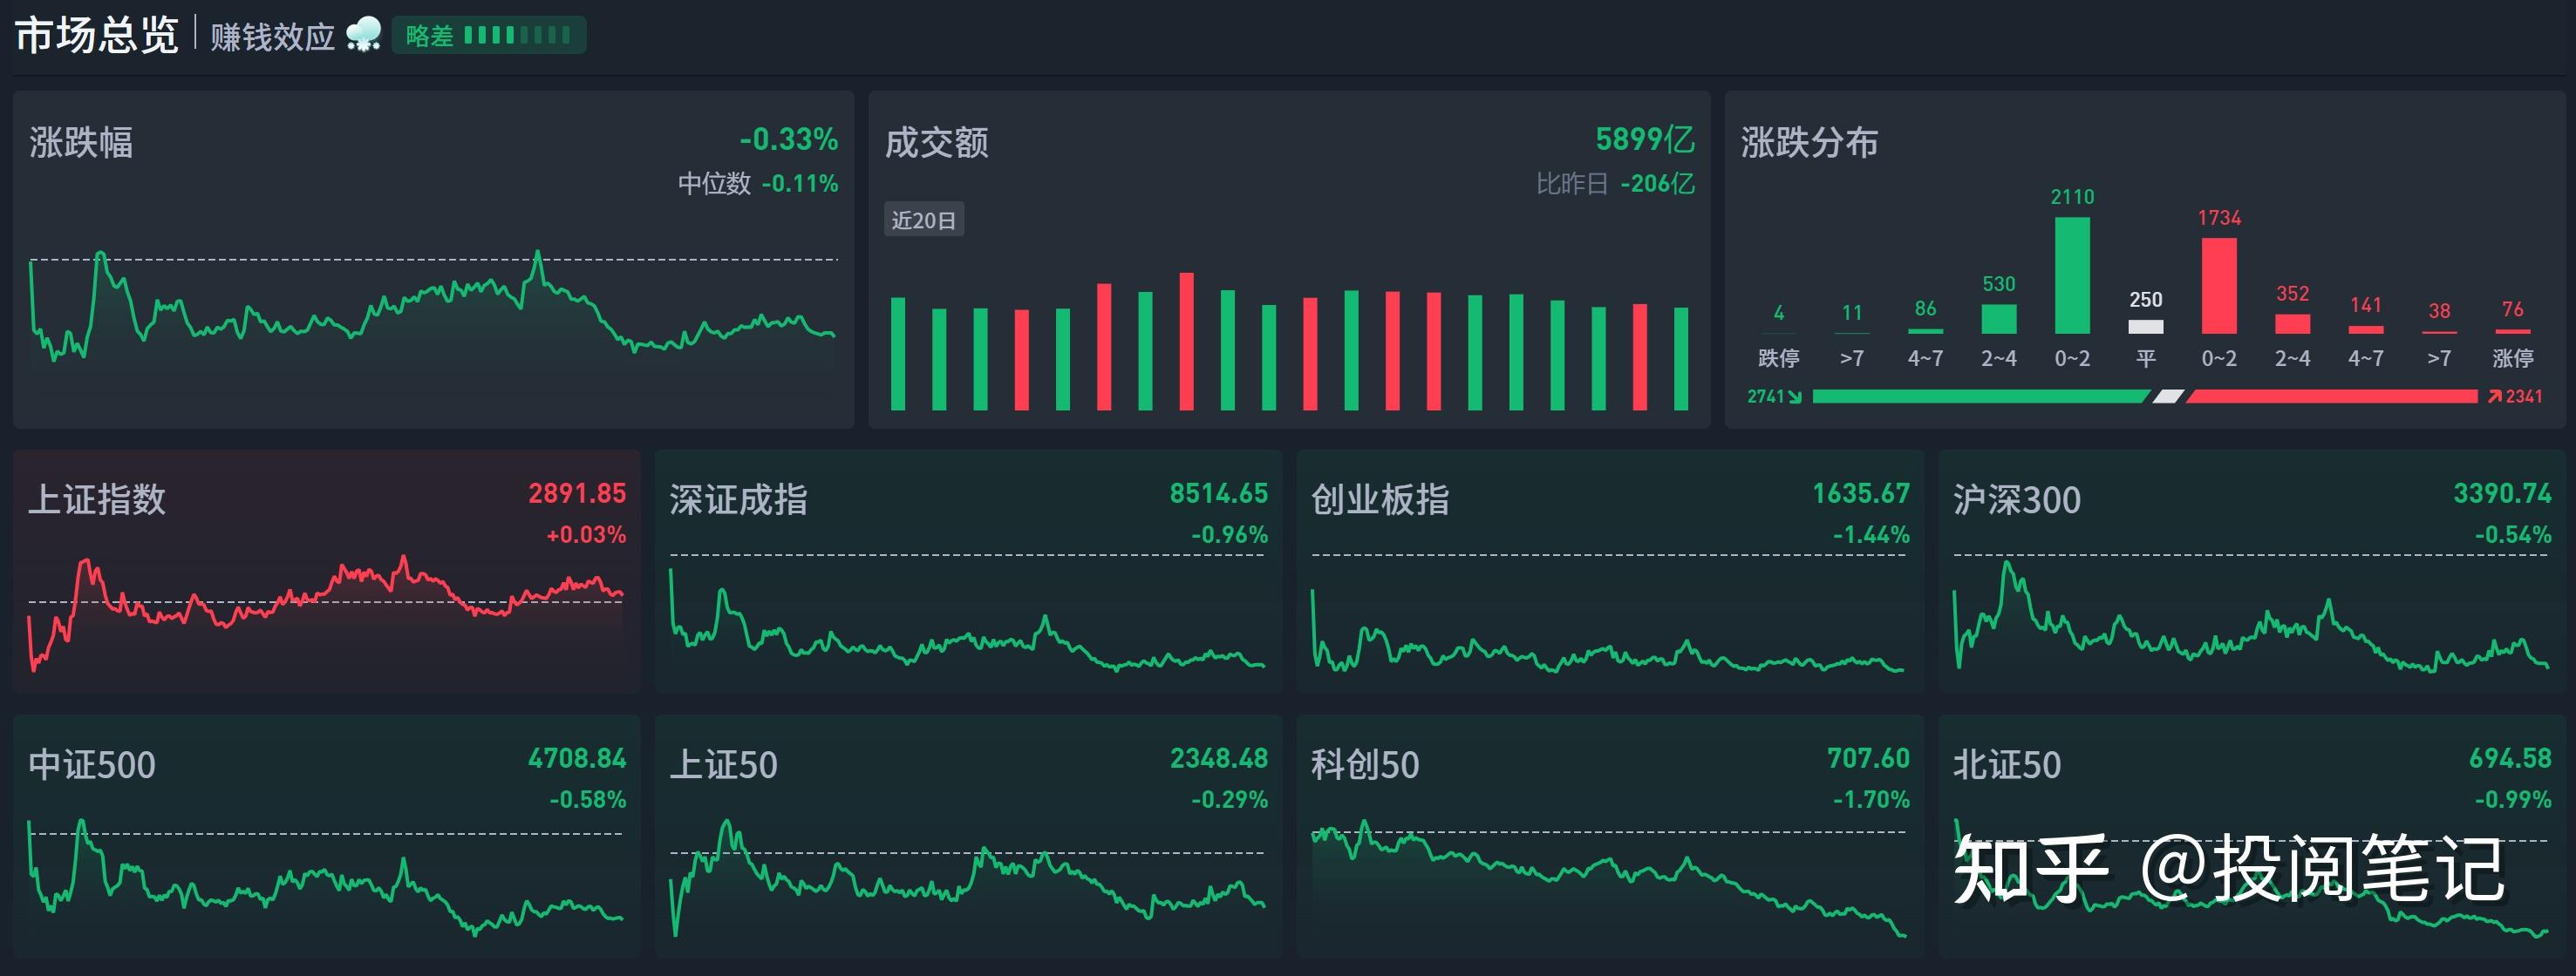This screenshot has height=976, width=2576.
Task: Click the 略差 sentiment level indicator
Action: [489, 36]
